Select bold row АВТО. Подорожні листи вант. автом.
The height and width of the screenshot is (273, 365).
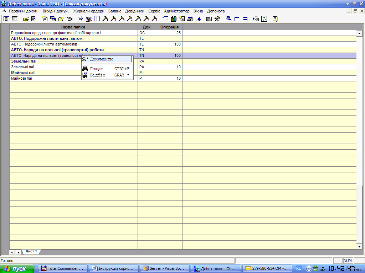(x=183, y=38)
